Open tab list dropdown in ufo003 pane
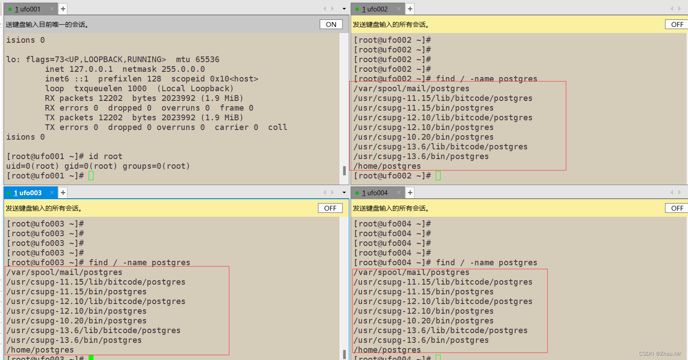688x360 pixels. coord(344,193)
